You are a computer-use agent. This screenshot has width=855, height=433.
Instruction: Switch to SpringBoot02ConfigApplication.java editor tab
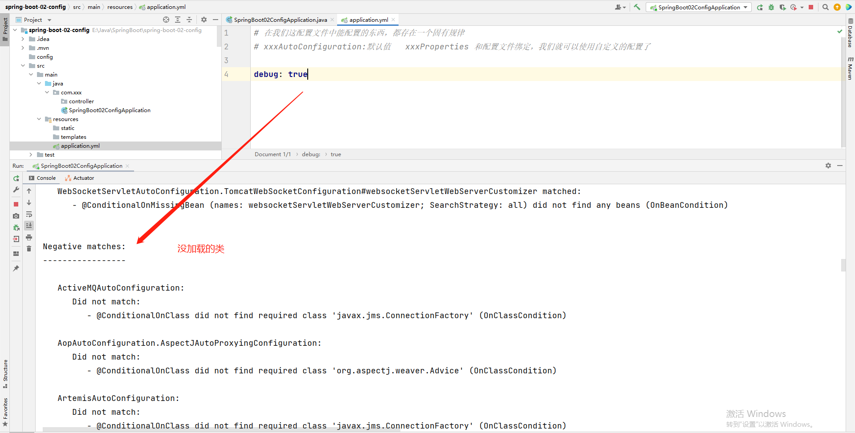280,20
